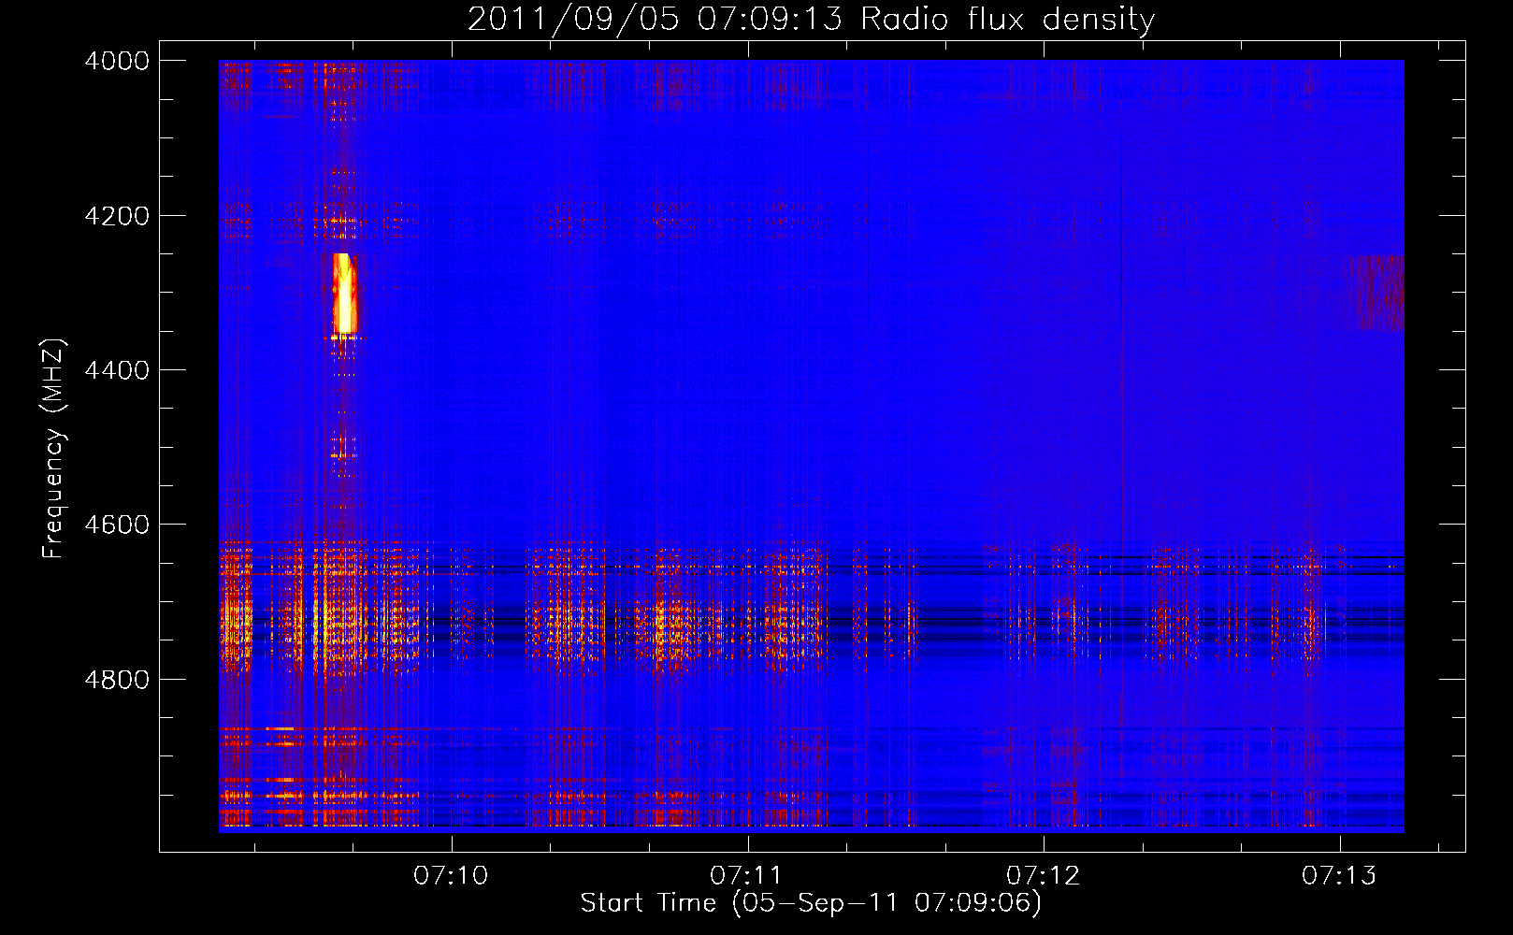Click the 4800 frequency tick label
The width and height of the screenshot is (1513, 935).
tap(117, 680)
